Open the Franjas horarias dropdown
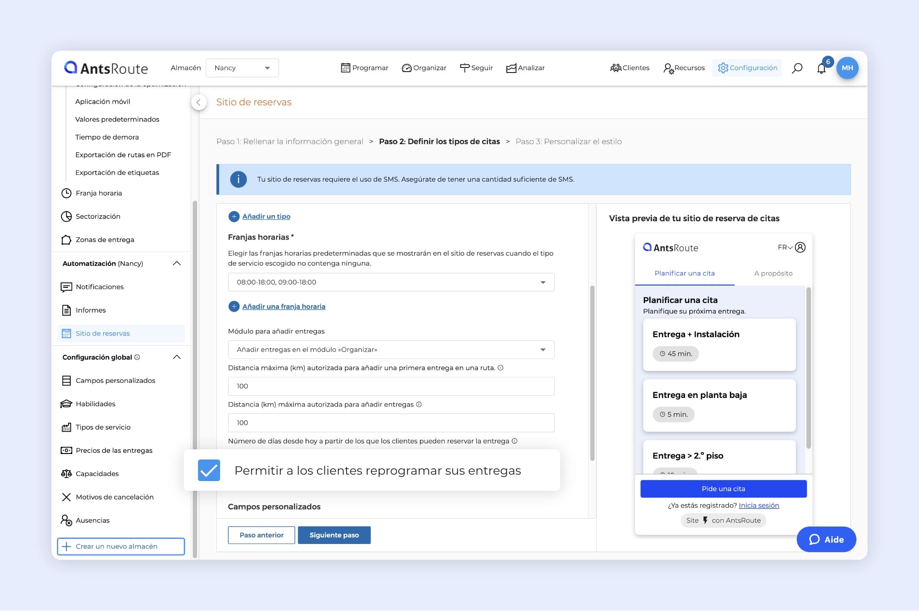 [391, 282]
